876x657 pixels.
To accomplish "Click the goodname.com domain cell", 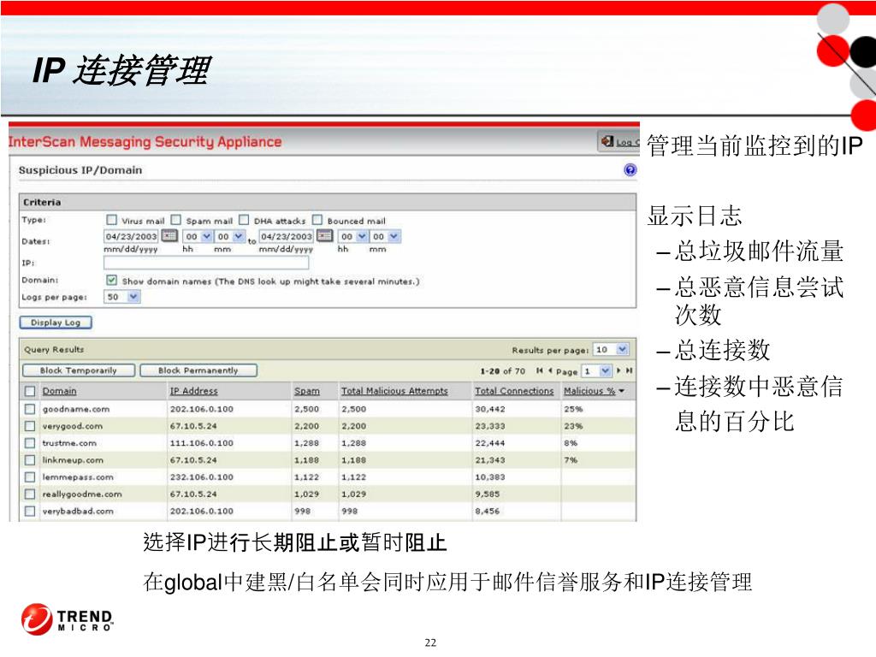I will 76,409.
